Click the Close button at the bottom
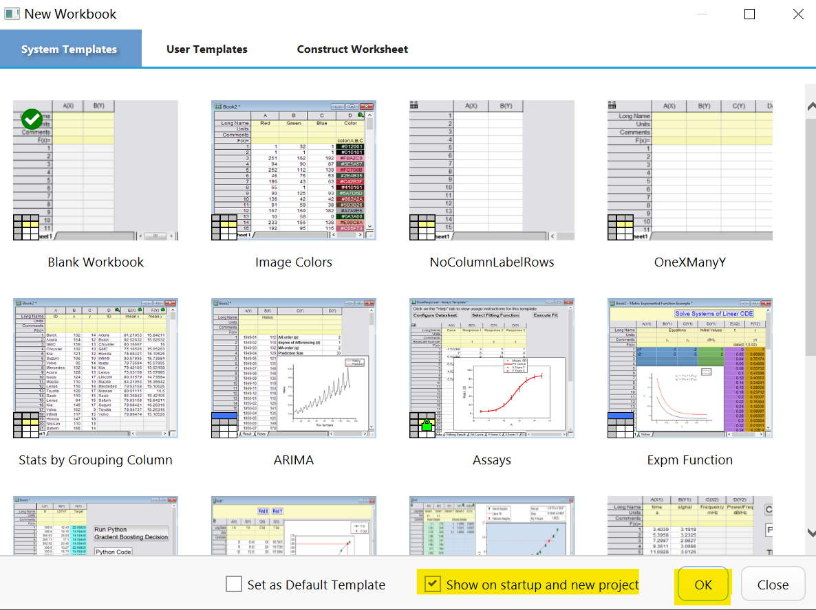Viewport: 816px width, 610px height. pyautogui.click(x=773, y=585)
